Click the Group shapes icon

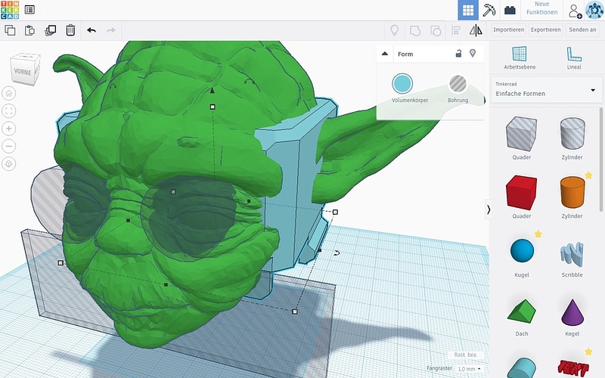pos(415,30)
